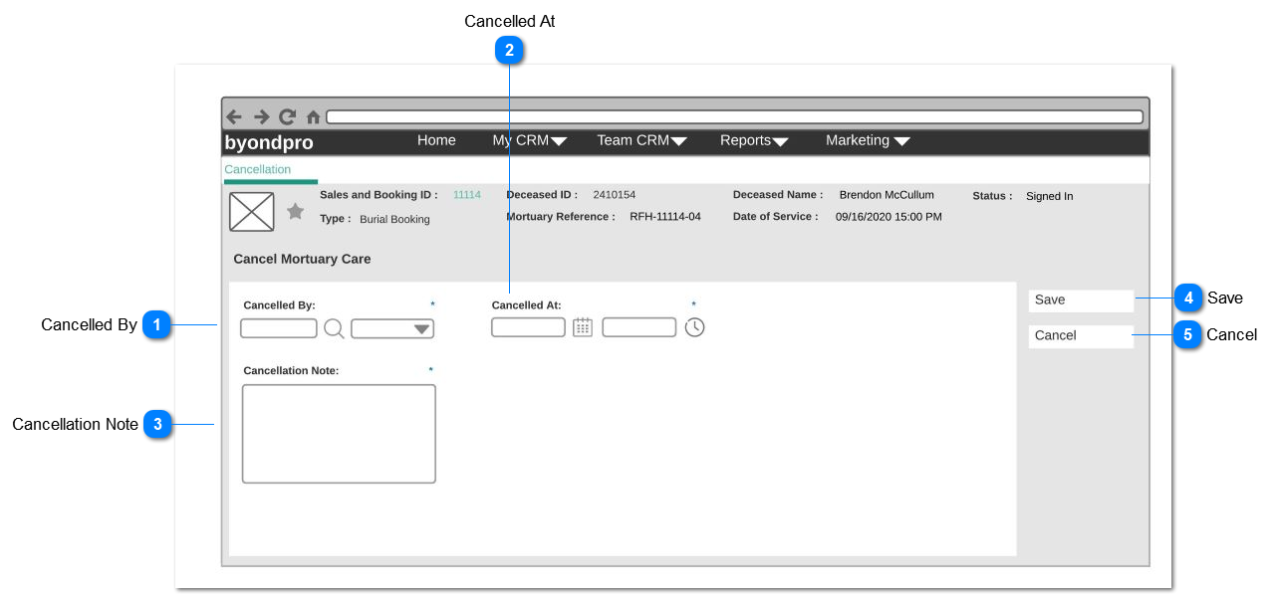Viewport: 1273px width, 597px height.
Task: Click the browser back arrow icon
Action: [234, 116]
